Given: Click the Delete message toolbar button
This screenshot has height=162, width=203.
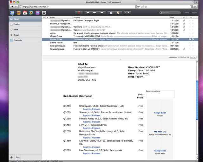Looking at the screenshot, I should (79, 13).
